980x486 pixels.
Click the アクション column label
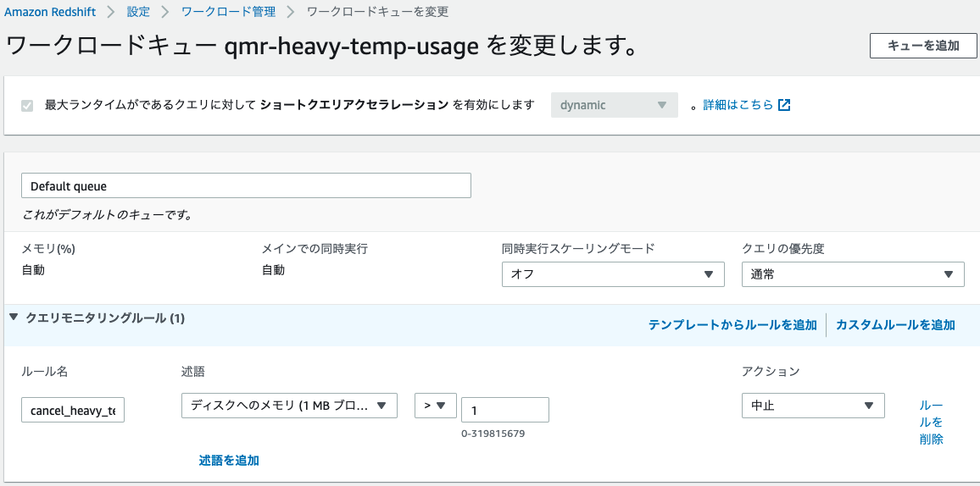point(771,372)
